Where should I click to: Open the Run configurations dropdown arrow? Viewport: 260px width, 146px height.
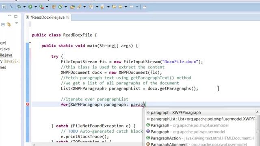(35, 7)
